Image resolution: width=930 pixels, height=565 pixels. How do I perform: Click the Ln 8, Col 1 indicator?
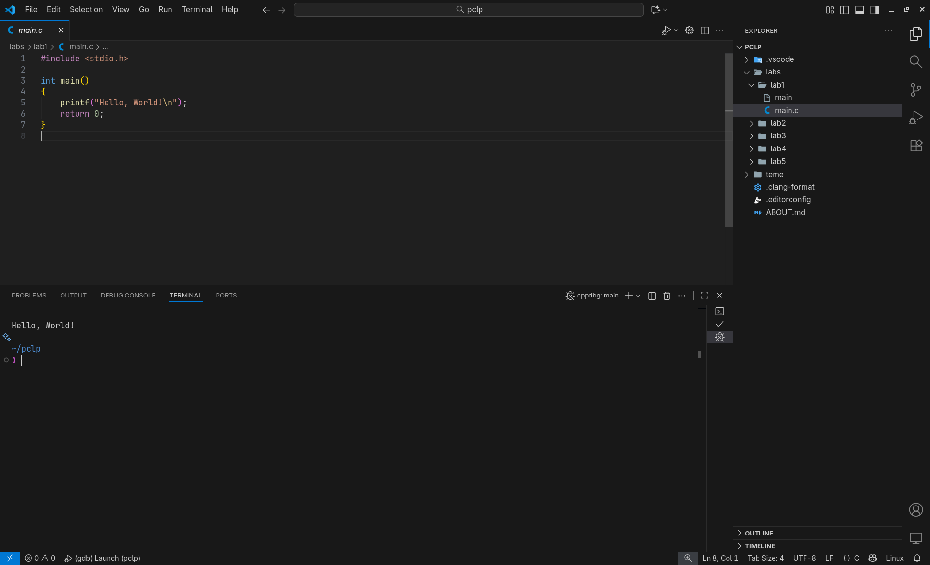[720, 558]
